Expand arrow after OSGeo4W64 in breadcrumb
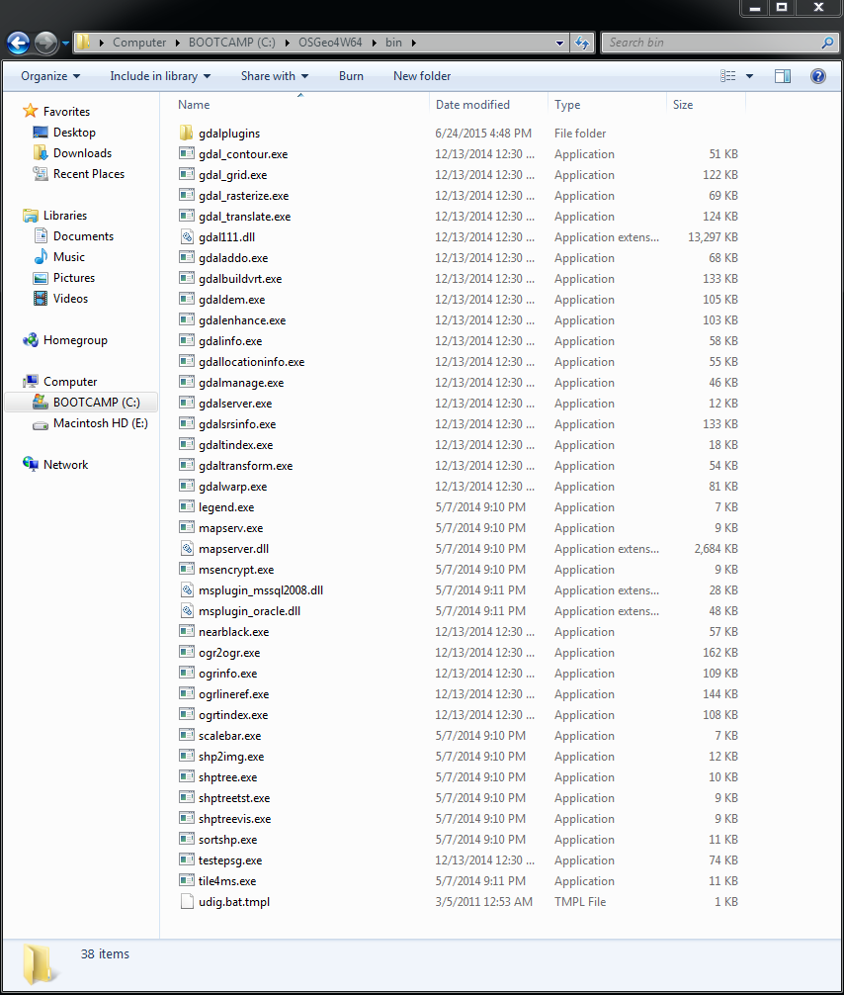 point(374,43)
